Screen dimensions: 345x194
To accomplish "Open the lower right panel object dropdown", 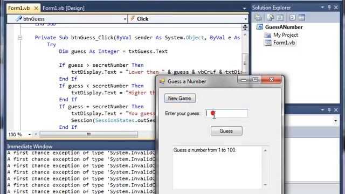I will pos(335,121).
